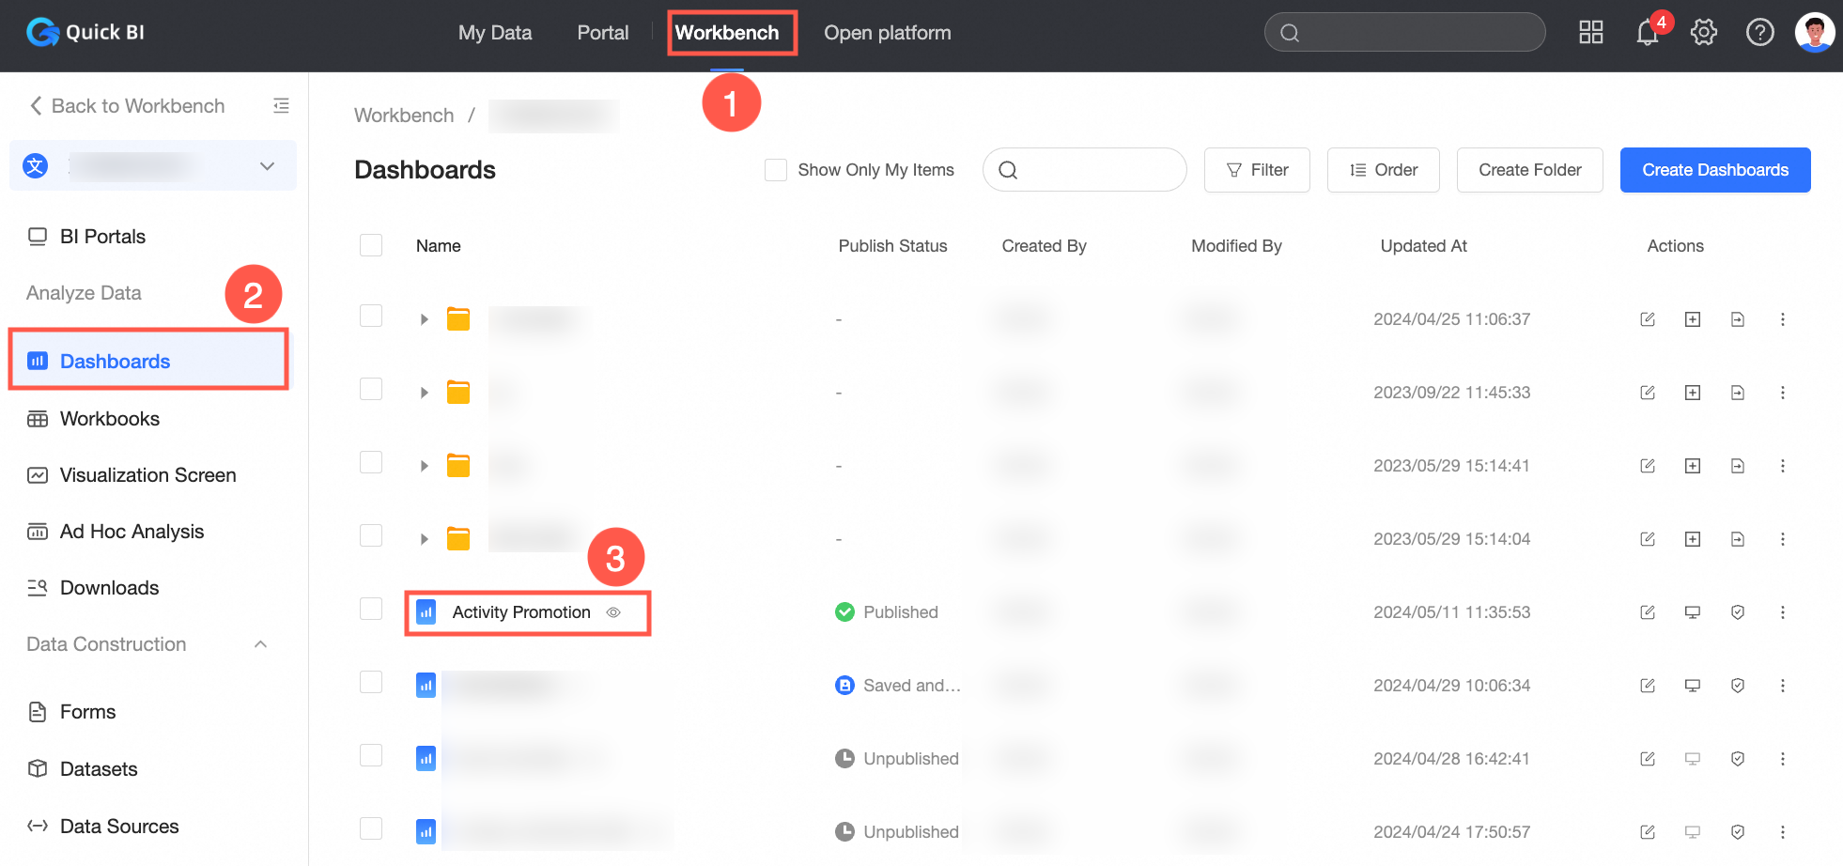Select the Activity Promotion row checkbox

(371, 609)
